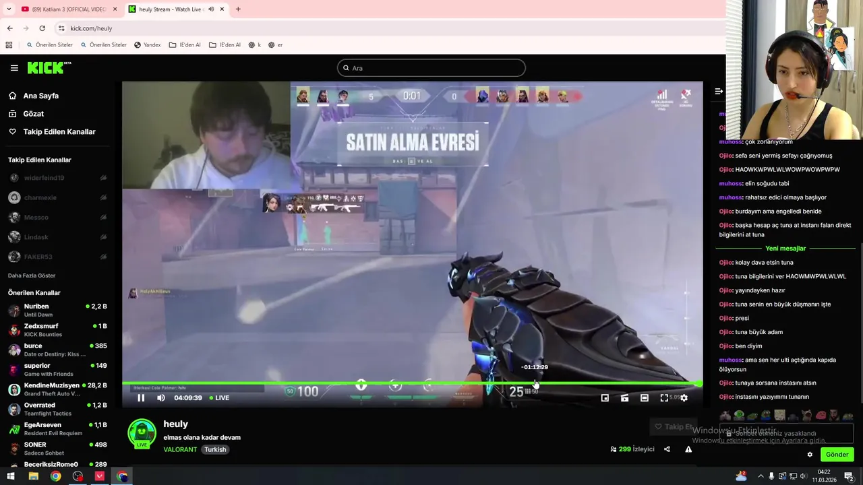Open heuly's channel avatar
The image size is (863, 485).
click(142, 434)
